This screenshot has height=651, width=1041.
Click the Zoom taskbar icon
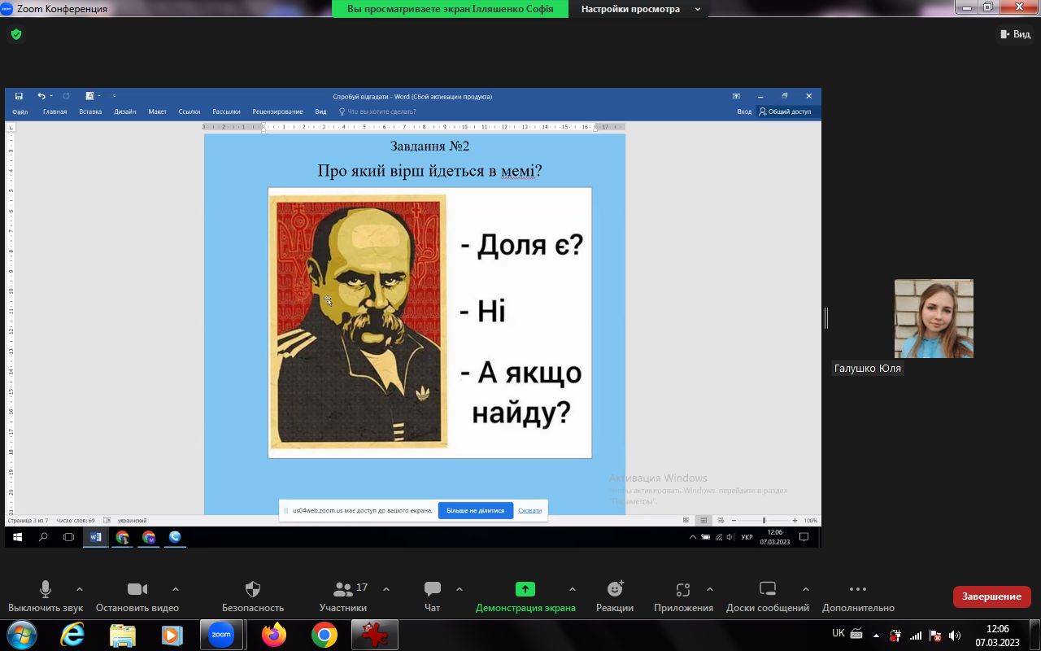[x=221, y=635]
